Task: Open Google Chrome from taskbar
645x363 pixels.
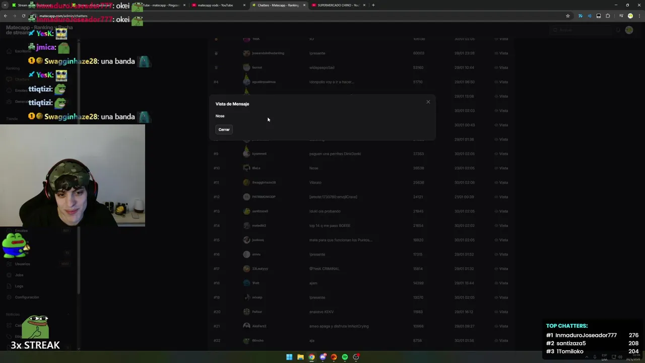Action: coord(311,357)
